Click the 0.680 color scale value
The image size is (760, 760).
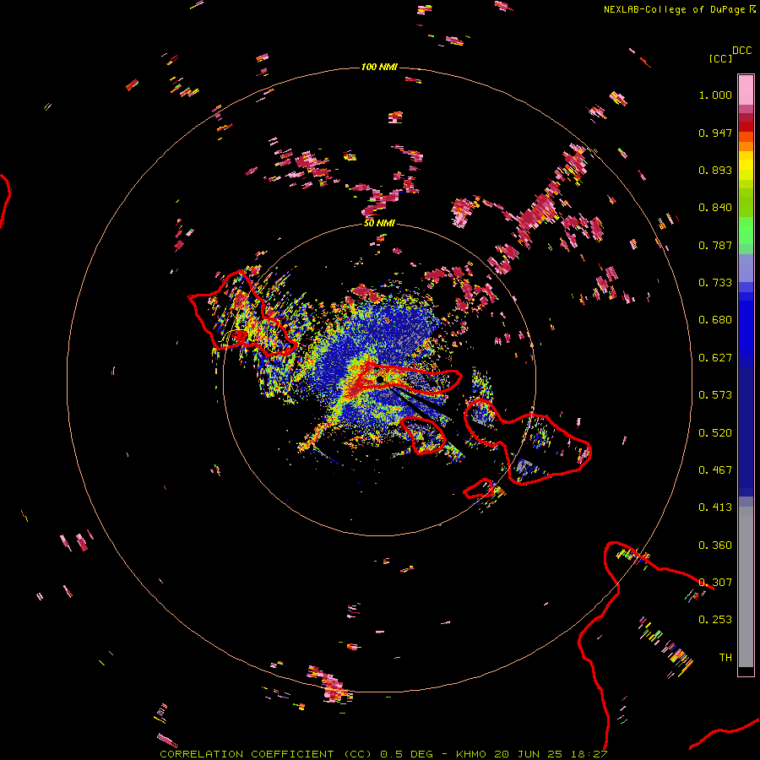[x=715, y=320]
